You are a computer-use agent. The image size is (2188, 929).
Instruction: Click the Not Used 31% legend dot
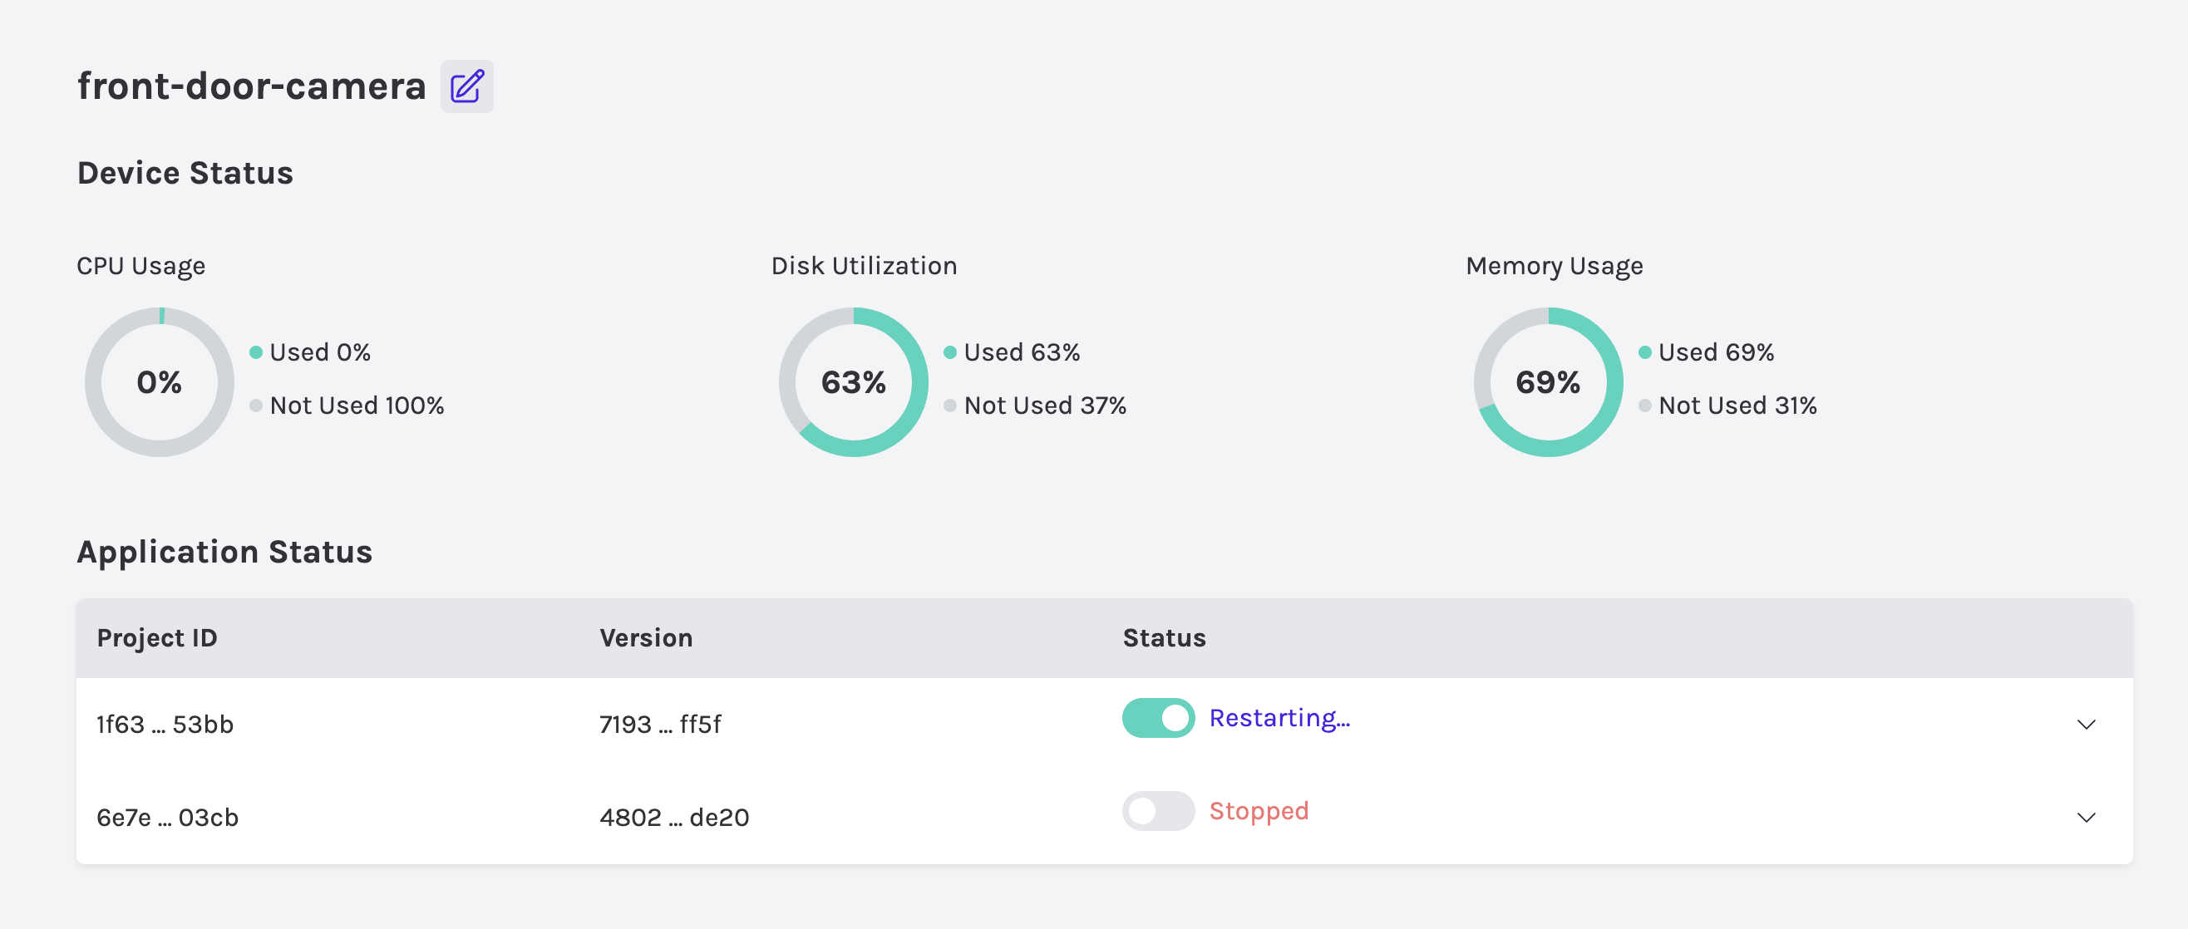click(1643, 405)
